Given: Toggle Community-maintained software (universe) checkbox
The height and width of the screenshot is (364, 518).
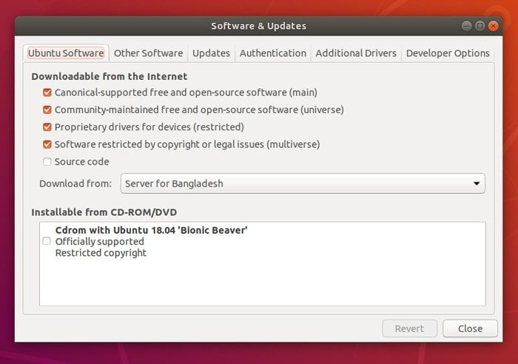Looking at the screenshot, I should [x=47, y=109].
